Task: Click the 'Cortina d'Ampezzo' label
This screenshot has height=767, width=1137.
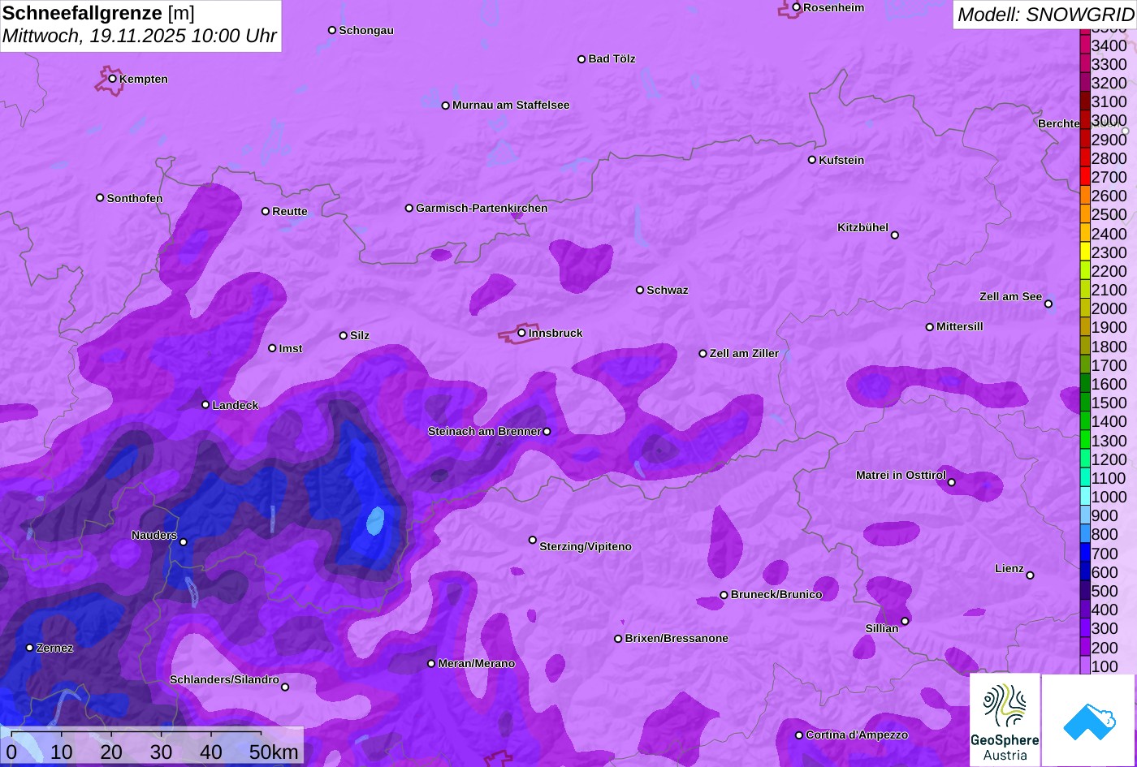Action: [x=857, y=735]
